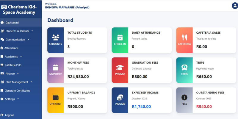Click the Upfront wallet icon
Screen dimensions: 238x119
56,97
